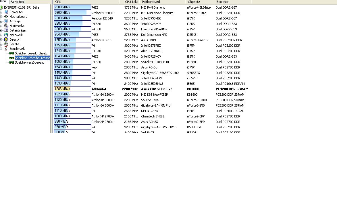
Task: Expand the Computer tree node
Action: (1, 12)
